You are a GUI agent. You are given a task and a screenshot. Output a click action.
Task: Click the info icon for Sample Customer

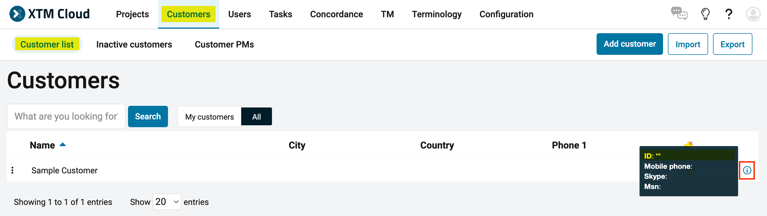point(747,170)
